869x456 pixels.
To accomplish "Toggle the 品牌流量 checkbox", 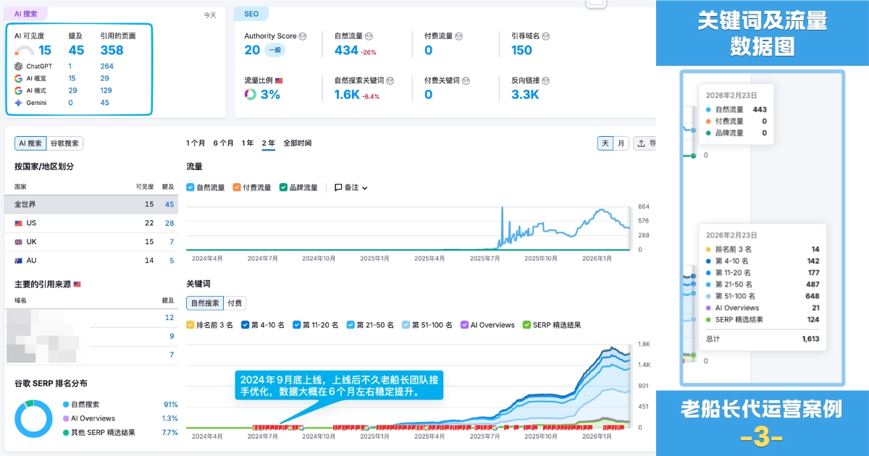I will pyautogui.click(x=283, y=187).
